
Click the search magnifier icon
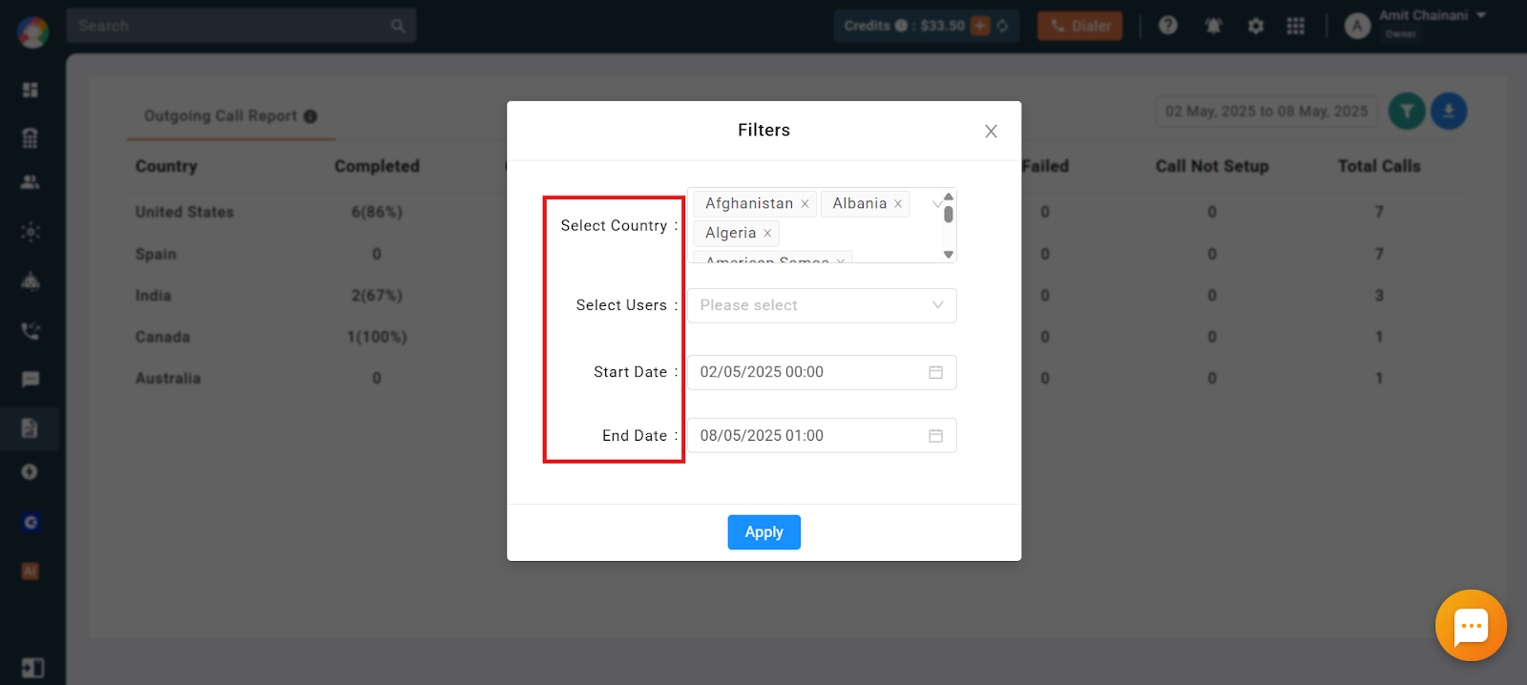point(398,26)
